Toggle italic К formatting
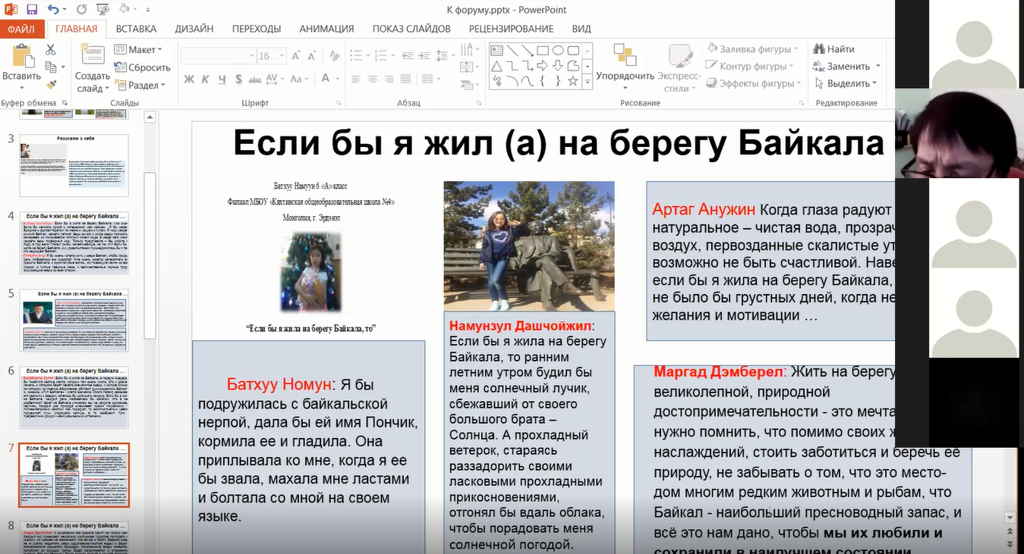 pyautogui.click(x=205, y=79)
